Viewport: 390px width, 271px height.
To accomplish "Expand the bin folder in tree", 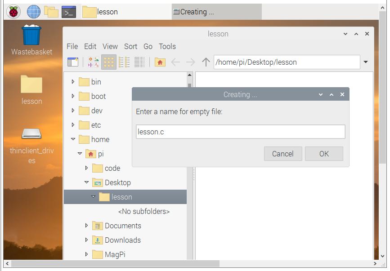I will click(x=73, y=81).
